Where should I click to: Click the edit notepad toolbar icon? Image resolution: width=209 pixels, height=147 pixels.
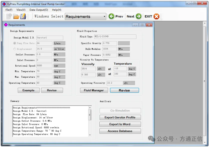coord(23,16)
